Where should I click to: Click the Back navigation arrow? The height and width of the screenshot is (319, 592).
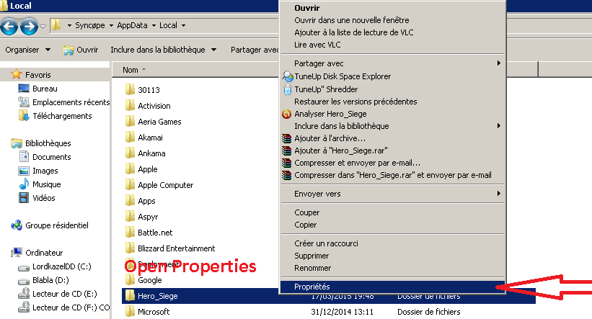[9, 26]
